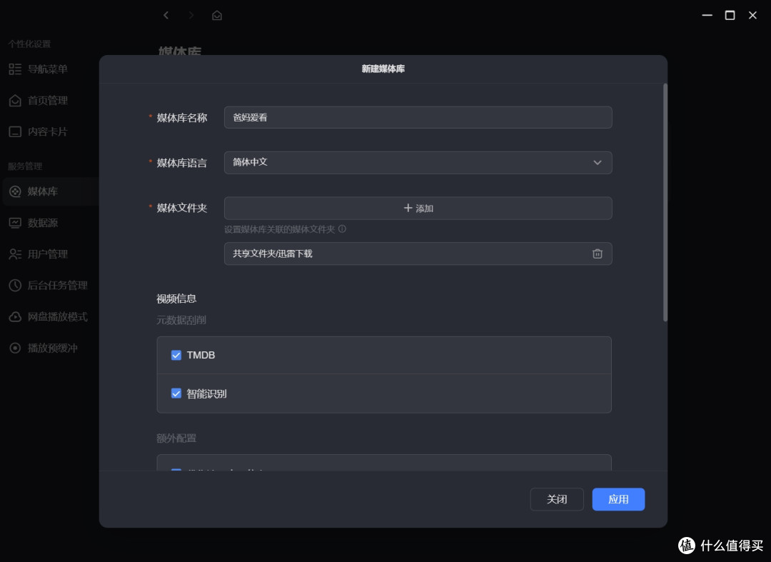Click the dropdown chevron for 简体中文
The image size is (771, 562).
click(597, 163)
